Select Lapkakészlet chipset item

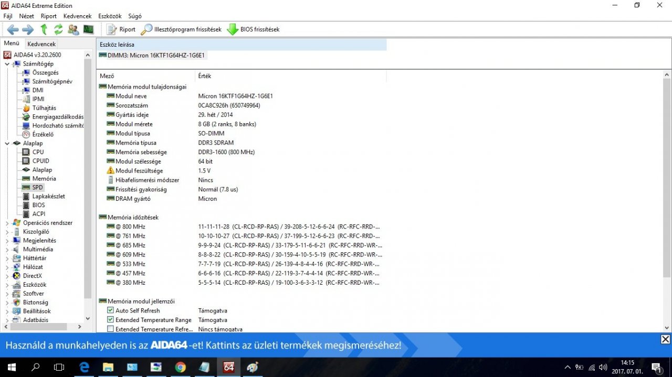coord(48,196)
